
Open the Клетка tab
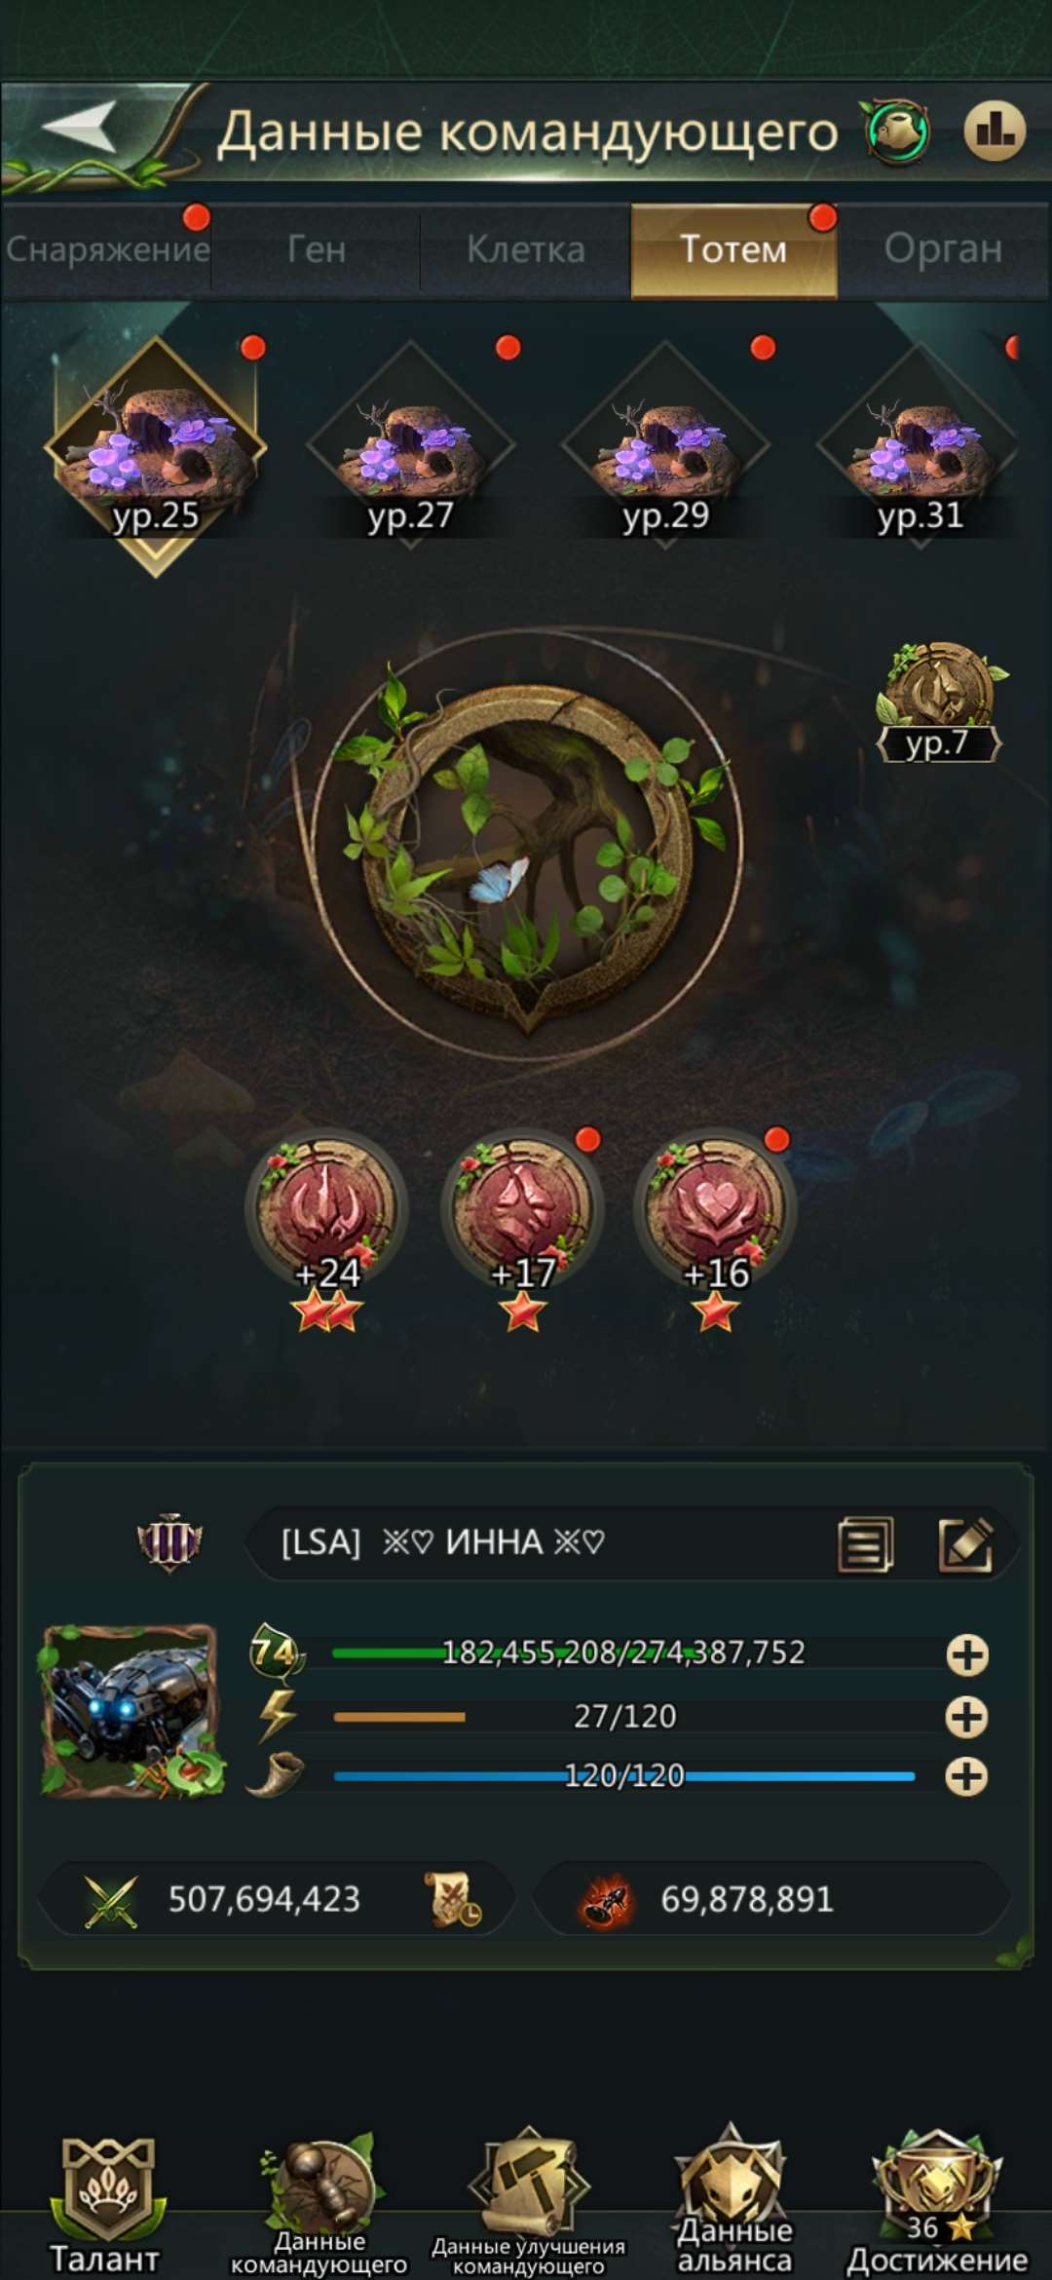(526, 249)
